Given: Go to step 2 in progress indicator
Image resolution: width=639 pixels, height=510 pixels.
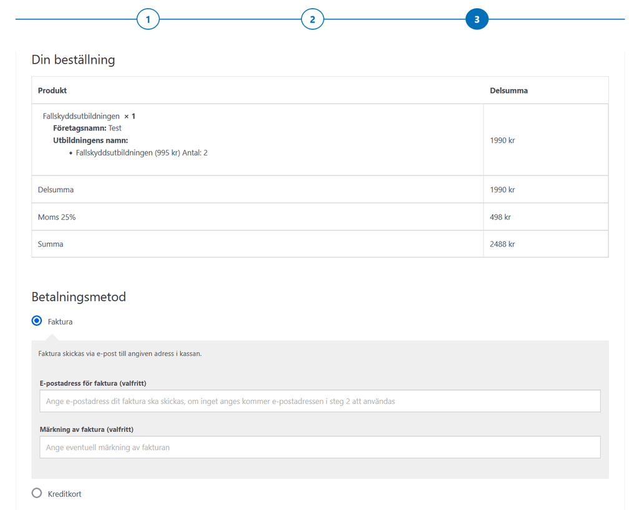Looking at the screenshot, I should pyautogui.click(x=312, y=19).
